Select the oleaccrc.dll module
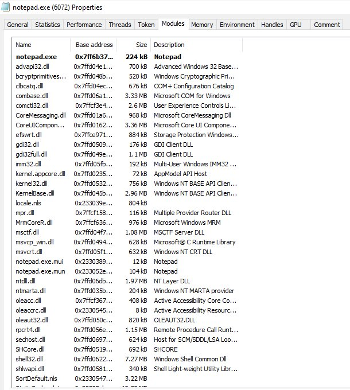The width and height of the screenshot is (350, 390). click(127, 310)
